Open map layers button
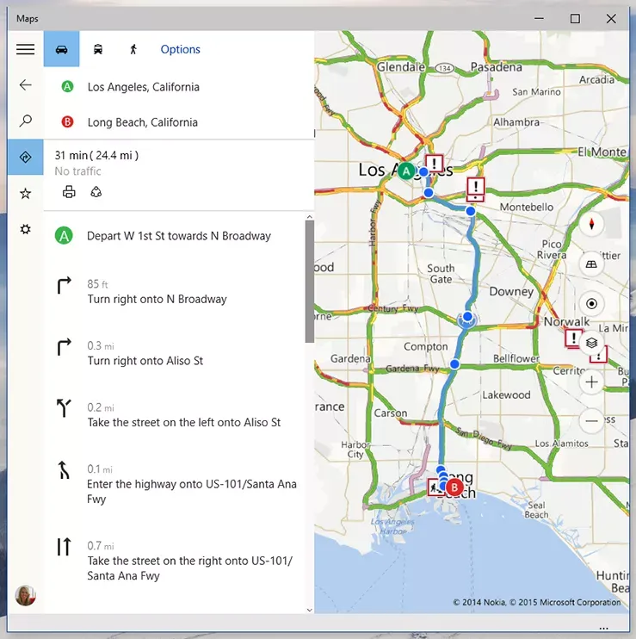Screen dimensions: 636x639 tap(591, 343)
